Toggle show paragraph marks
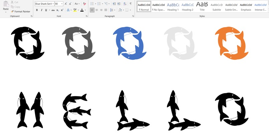The image size is (269, 134). 131,4
